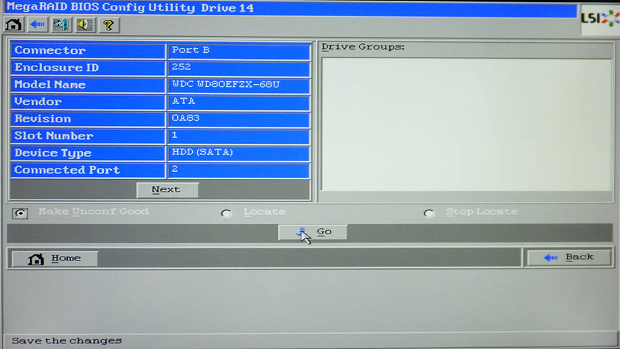
Task: Click the Home icon in the toolbar
Action: pos(14,25)
